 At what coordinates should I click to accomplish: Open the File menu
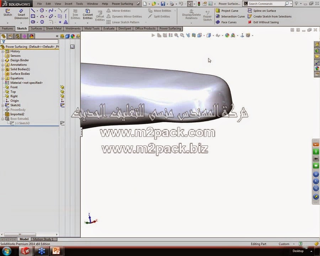click(39, 4)
